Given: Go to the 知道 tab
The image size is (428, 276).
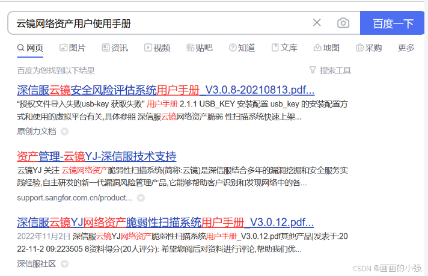Looking at the screenshot, I should pyautogui.click(x=242, y=48).
